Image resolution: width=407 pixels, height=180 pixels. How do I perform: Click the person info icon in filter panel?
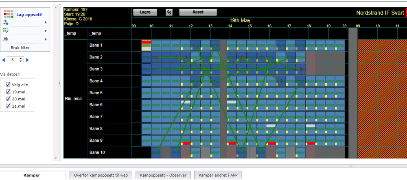click(6, 22)
